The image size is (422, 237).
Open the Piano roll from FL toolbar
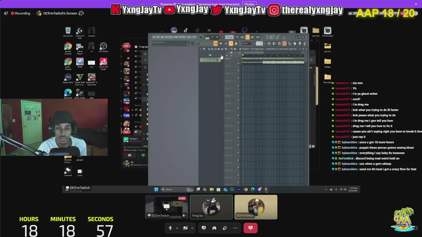click(274, 43)
